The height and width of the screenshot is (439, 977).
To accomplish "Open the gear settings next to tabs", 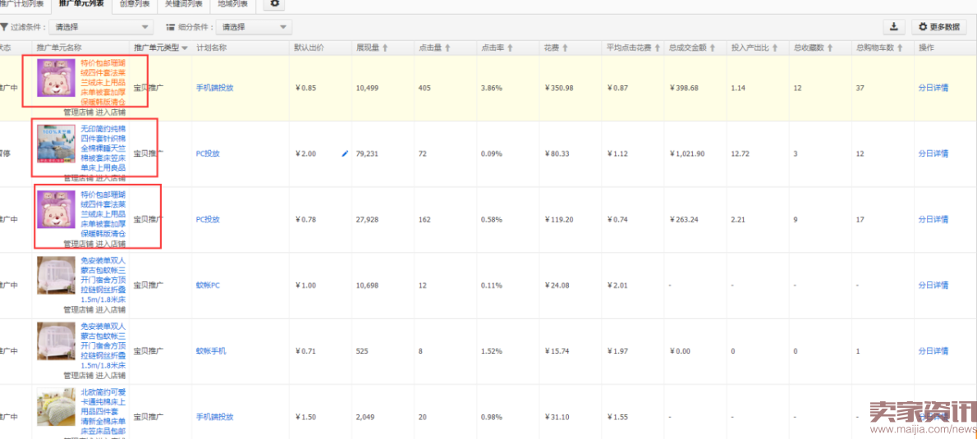I will pyautogui.click(x=274, y=4).
